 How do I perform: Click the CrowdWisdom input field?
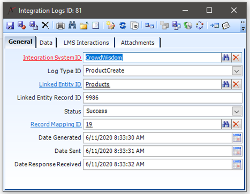152,58
